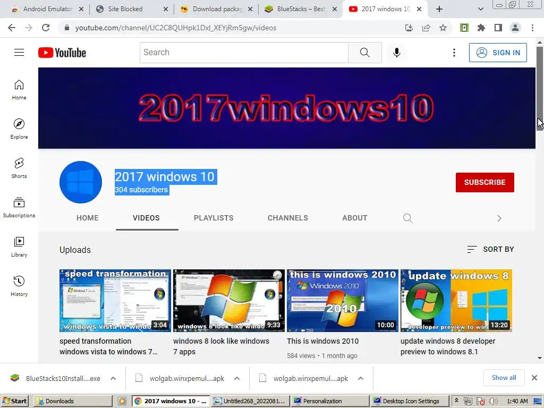Click Show all downloads

[x=504, y=378]
